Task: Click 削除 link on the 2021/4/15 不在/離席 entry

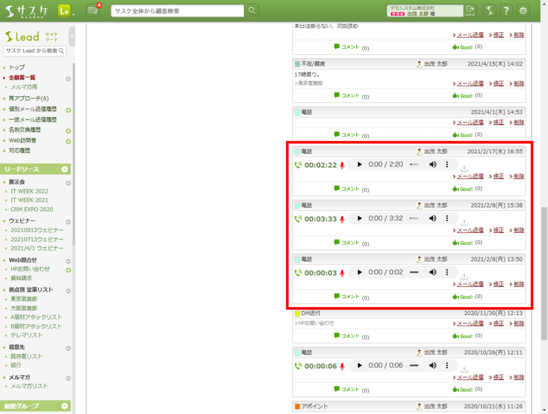Action: (x=518, y=83)
